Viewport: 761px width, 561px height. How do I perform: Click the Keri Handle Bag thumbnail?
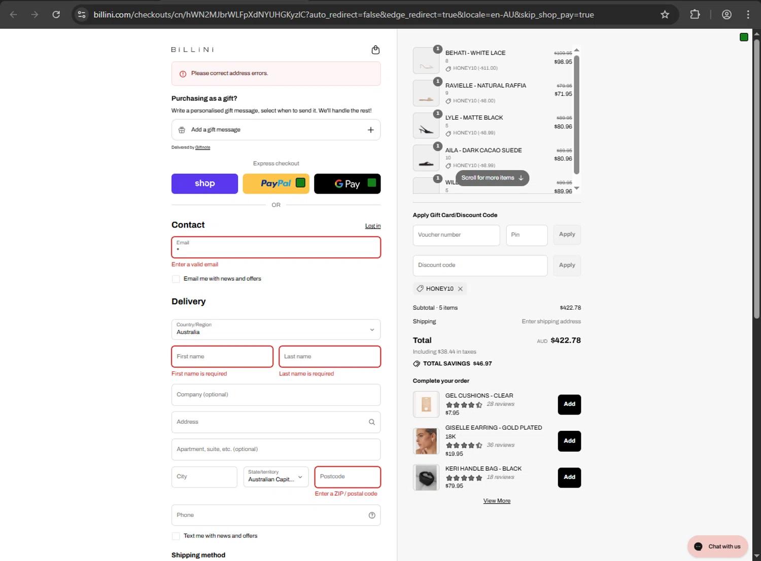(426, 477)
